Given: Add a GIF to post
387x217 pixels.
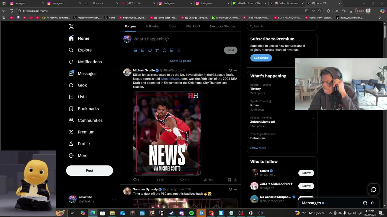Looking at the screenshot, I should click(x=143, y=50).
